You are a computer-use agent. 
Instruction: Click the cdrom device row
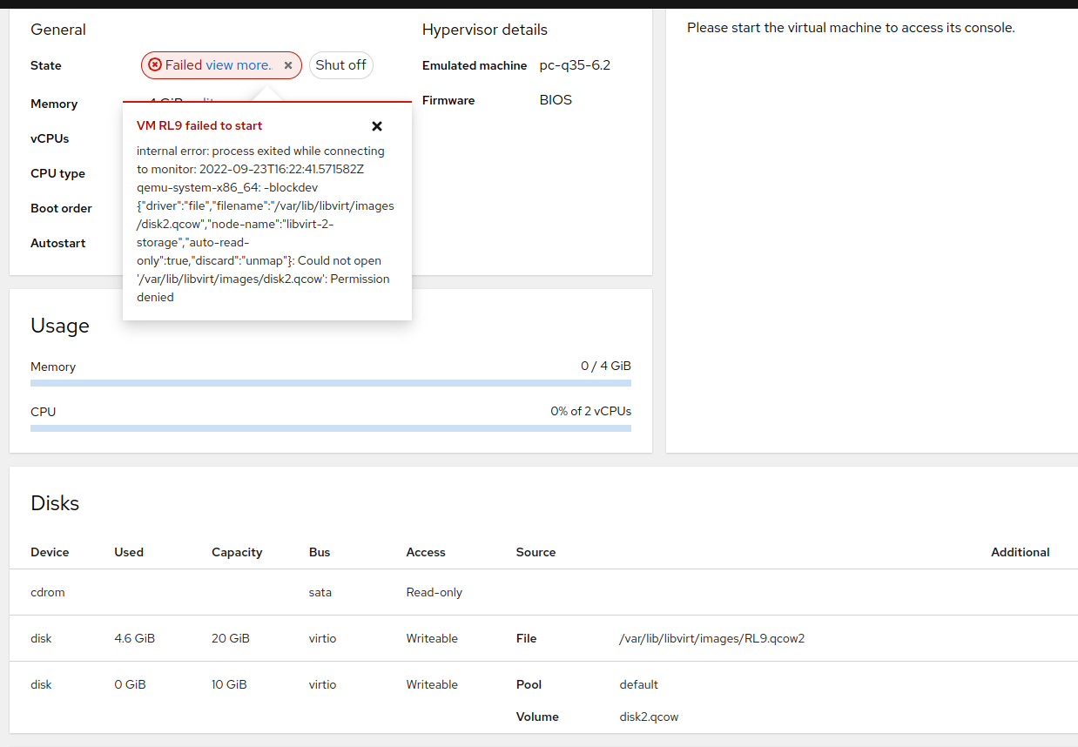(47, 592)
